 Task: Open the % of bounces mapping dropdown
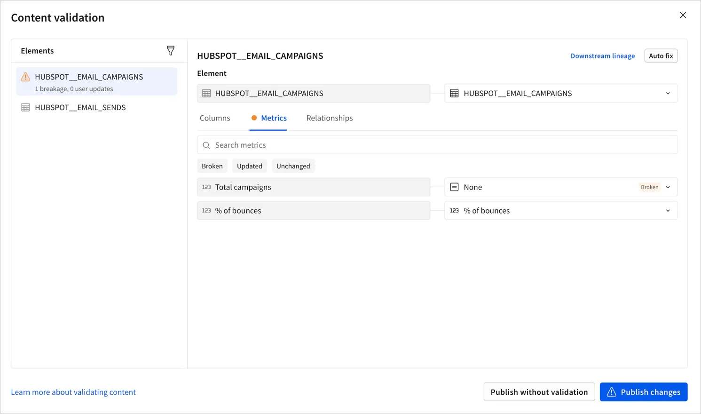(561, 210)
